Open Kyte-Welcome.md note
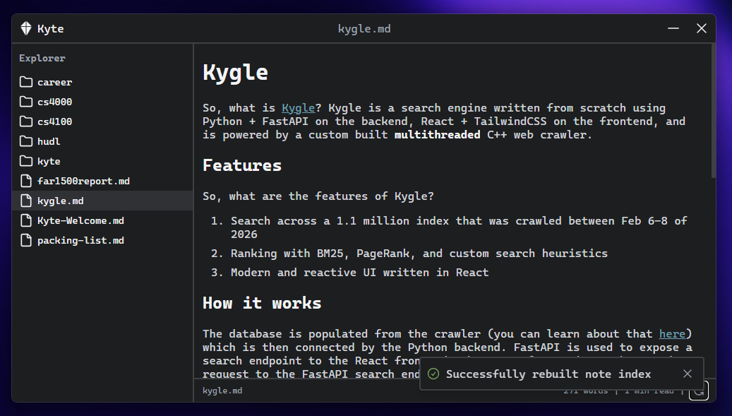Screen dimensions: 732x416 [102, 221]
